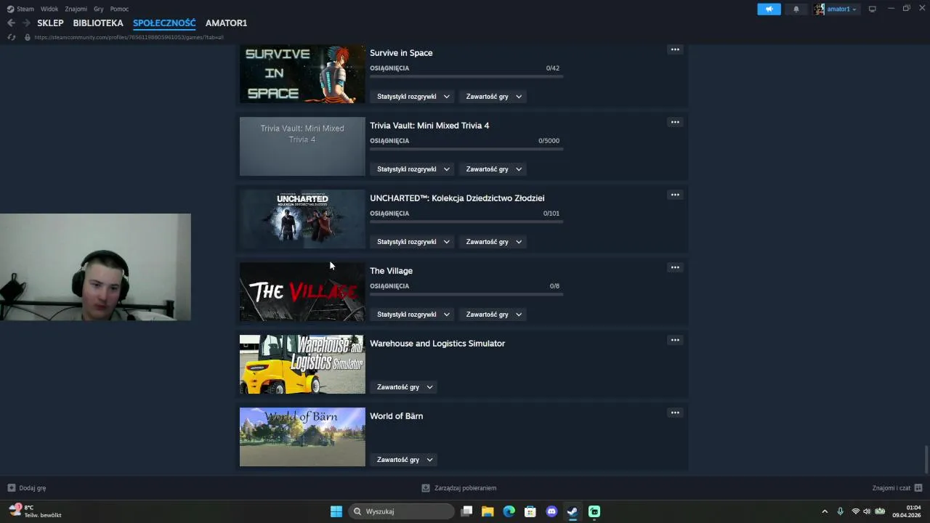Screen dimensions: 930x523
Task: Open the options menu for World of Bärn
Action: [675, 413]
